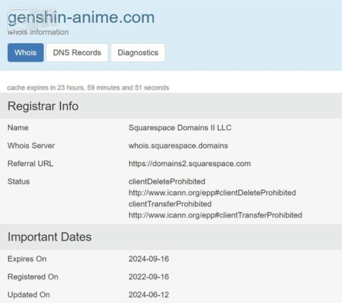Click the Name field label

pos(18,127)
